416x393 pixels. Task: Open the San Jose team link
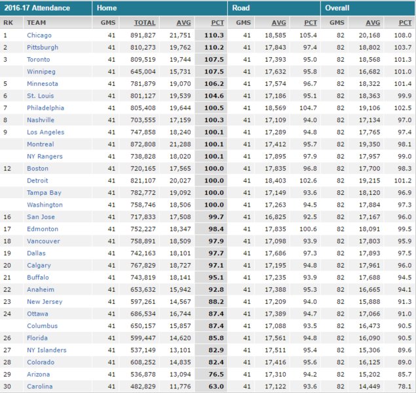[x=41, y=217]
